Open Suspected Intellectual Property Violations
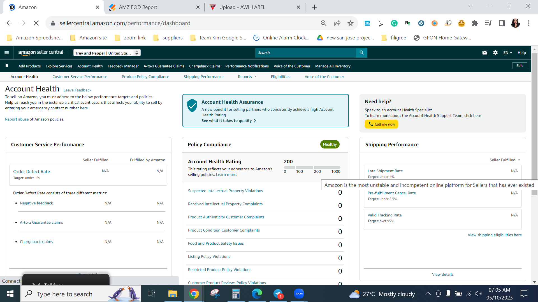The width and height of the screenshot is (538, 302). pos(225,191)
